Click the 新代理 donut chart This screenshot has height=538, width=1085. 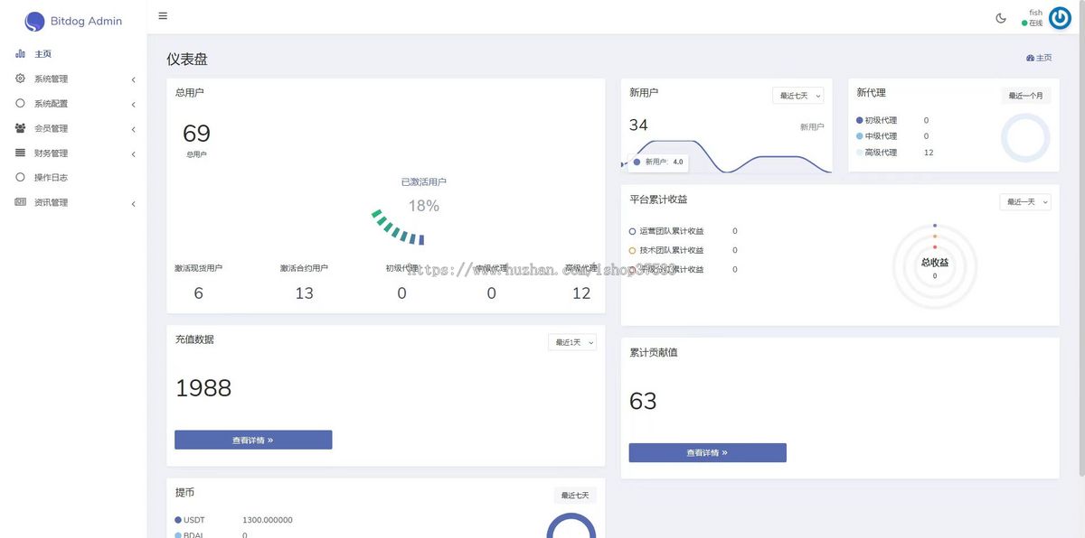[1025, 138]
